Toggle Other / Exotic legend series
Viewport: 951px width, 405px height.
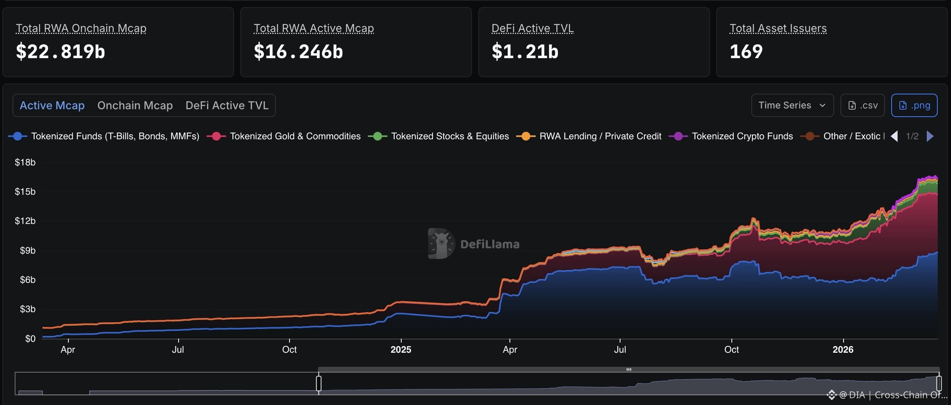click(842, 136)
